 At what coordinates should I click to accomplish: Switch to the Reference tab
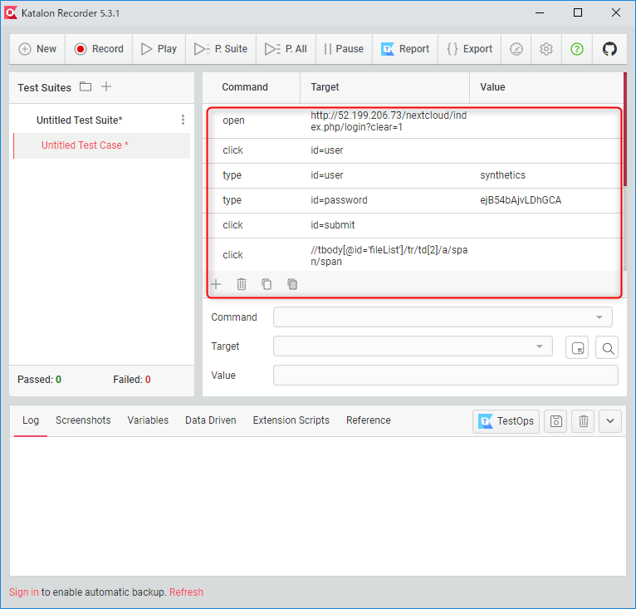[369, 420]
